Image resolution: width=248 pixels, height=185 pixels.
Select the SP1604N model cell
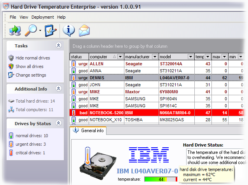pos(176,99)
